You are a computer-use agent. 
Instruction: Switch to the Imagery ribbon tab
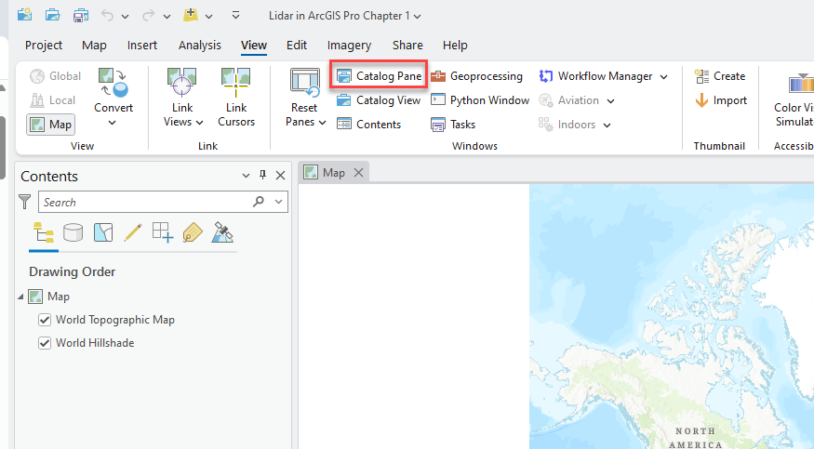[x=349, y=46]
